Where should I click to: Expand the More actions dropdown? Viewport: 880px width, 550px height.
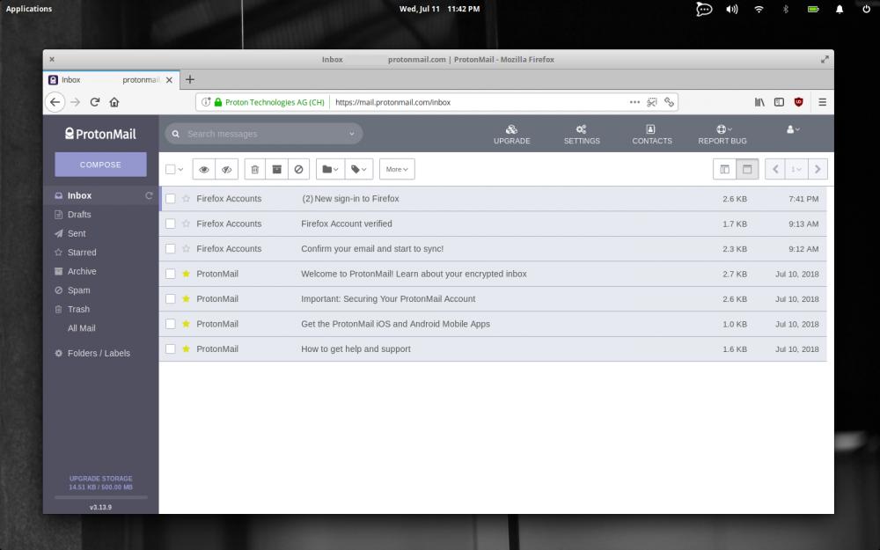click(397, 169)
